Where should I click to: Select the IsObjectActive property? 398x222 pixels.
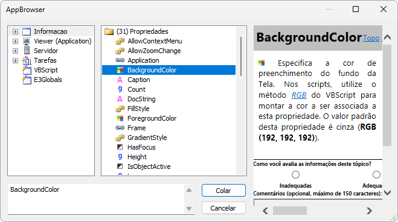click(149, 166)
